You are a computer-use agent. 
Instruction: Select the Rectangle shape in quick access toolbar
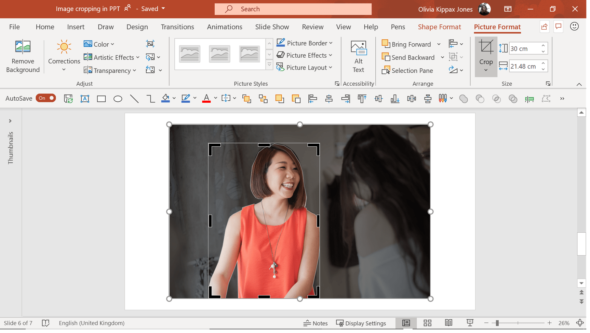[x=101, y=99]
